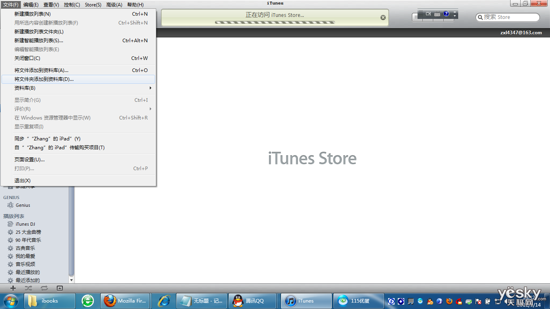
Task: Show or hide the artwork viewer
Action: click(60, 288)
